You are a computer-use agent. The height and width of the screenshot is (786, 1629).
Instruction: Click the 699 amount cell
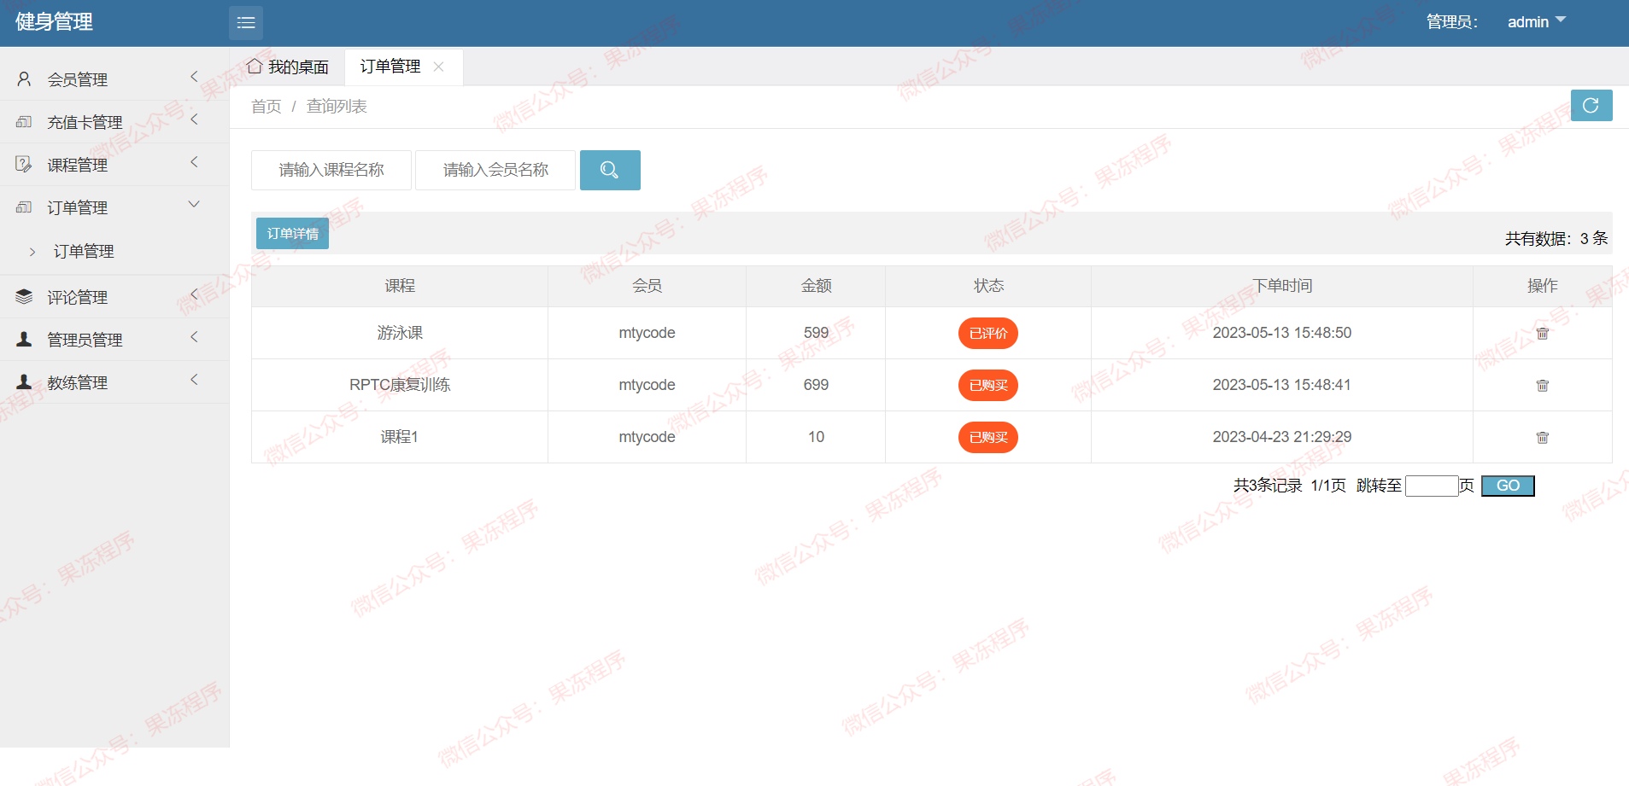click(x=816, y=385)
